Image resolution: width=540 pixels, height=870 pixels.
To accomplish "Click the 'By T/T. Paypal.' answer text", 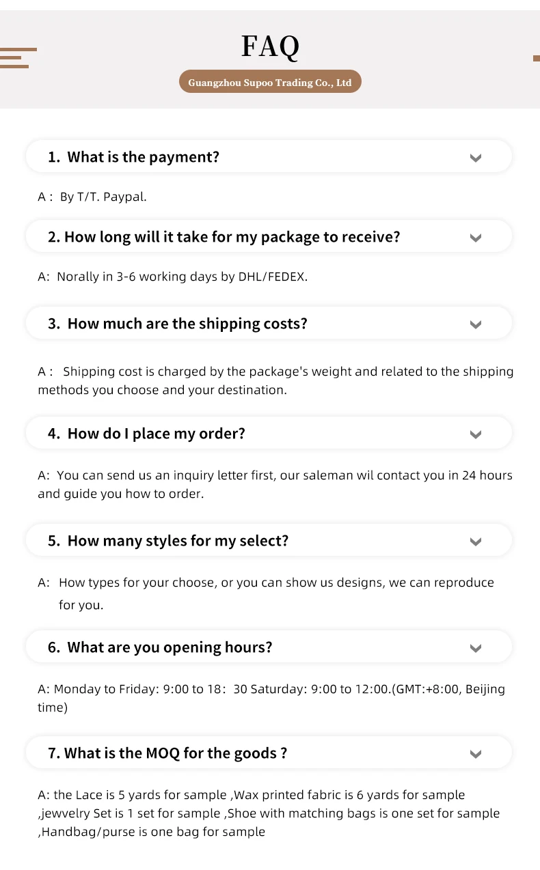I will tap(103, 197).
